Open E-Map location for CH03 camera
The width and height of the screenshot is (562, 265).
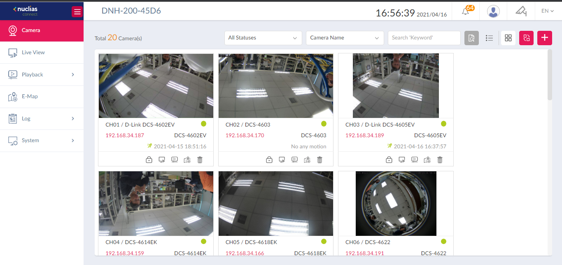pyautogui.click(x=427, y=160)
